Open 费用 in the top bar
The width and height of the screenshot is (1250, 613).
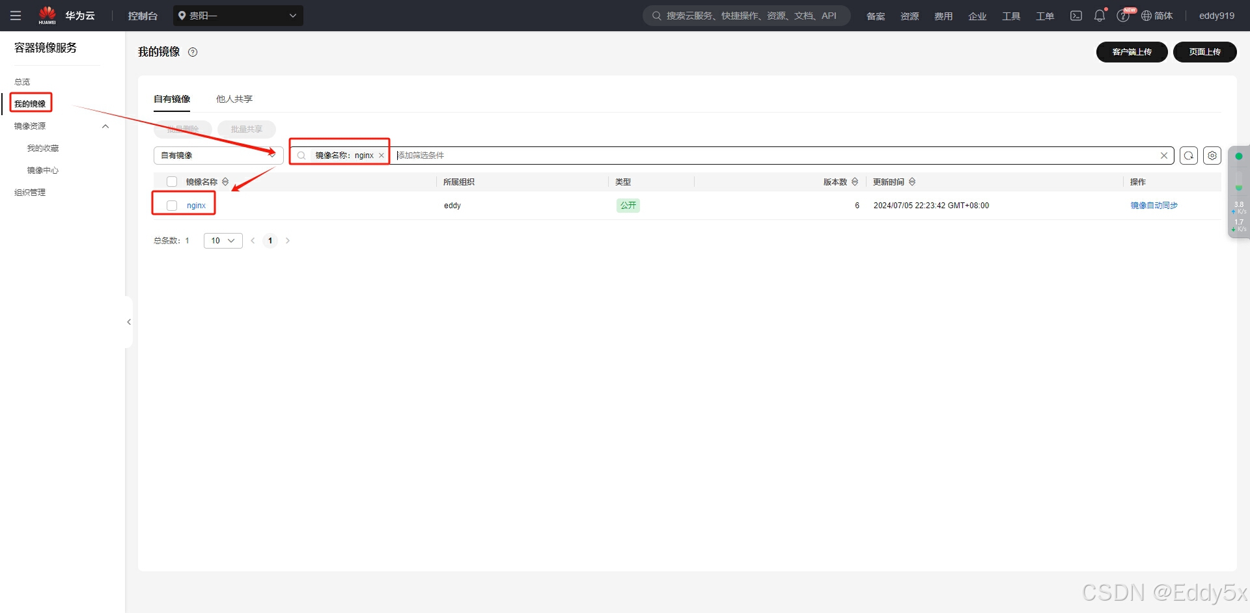(x=943, y=16)
